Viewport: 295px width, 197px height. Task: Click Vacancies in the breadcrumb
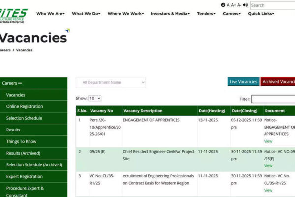tap(24, 50)
